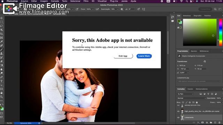Select the Horizontal Type tool
Viewport: 223px width, 125px height.
1,81
